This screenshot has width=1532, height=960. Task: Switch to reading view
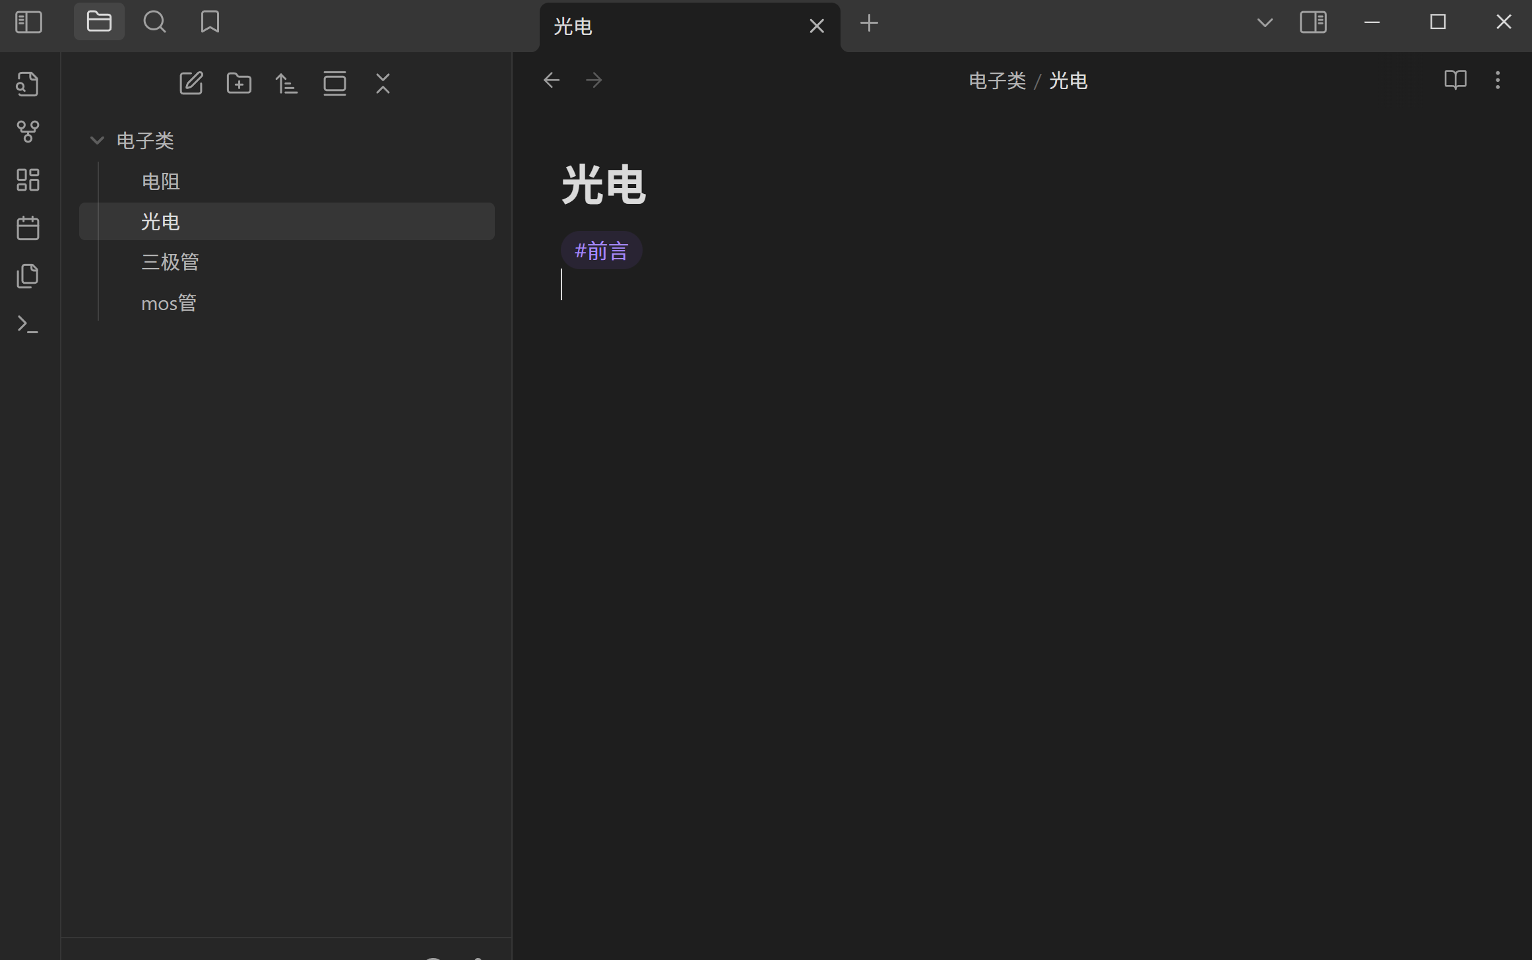[1455, 80]
